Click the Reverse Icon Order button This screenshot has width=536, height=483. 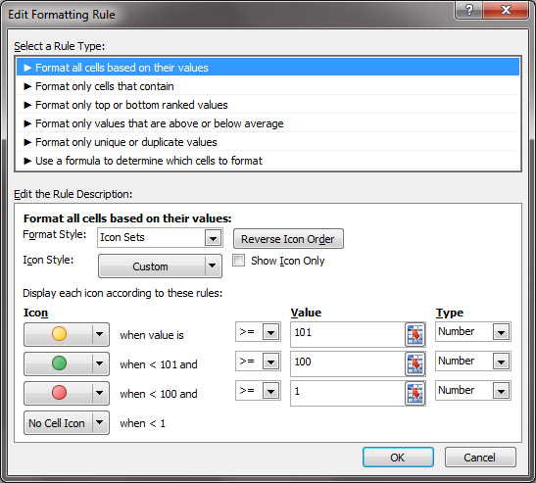pyautogui.click(x=288, y=239)
